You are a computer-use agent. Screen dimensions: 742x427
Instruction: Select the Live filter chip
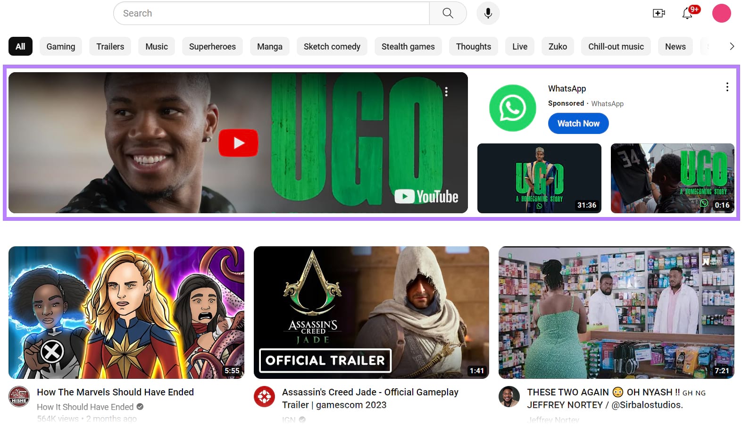click(x=520, y=46)
